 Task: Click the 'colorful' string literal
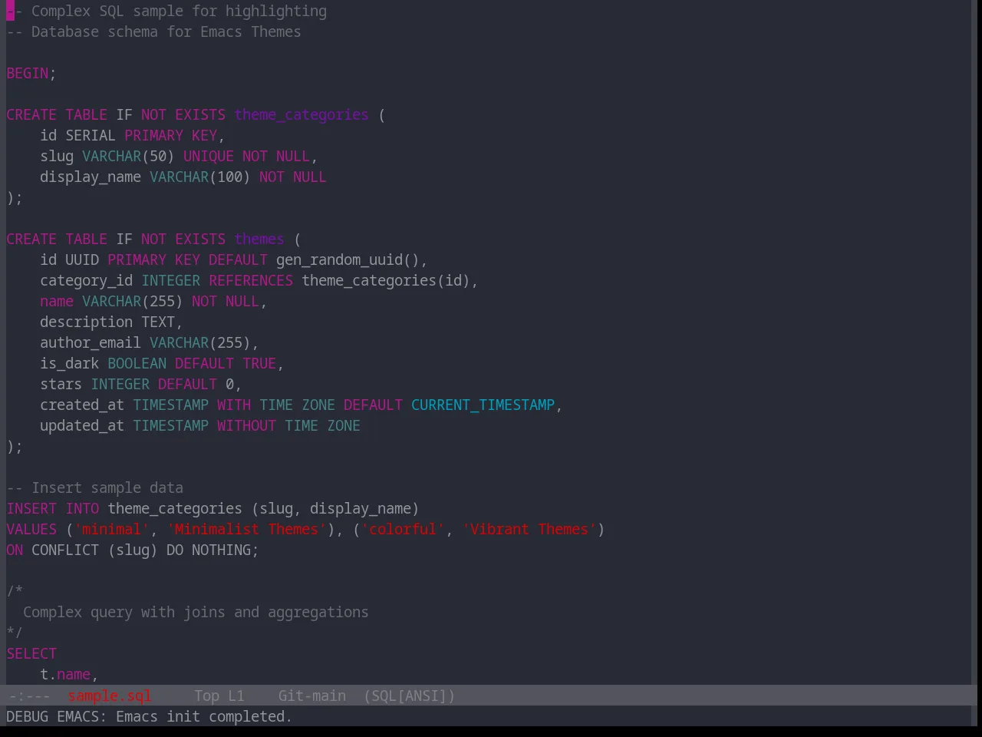coord(403,529)
